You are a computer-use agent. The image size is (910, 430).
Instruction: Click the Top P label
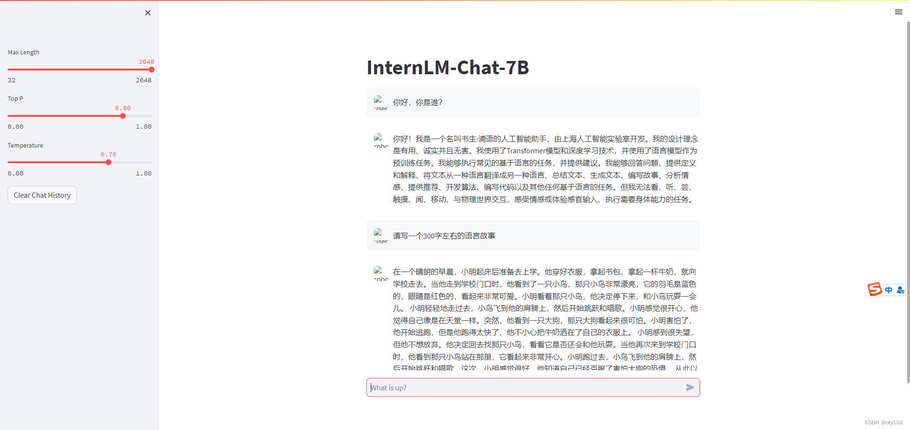(x=15, y=99)
